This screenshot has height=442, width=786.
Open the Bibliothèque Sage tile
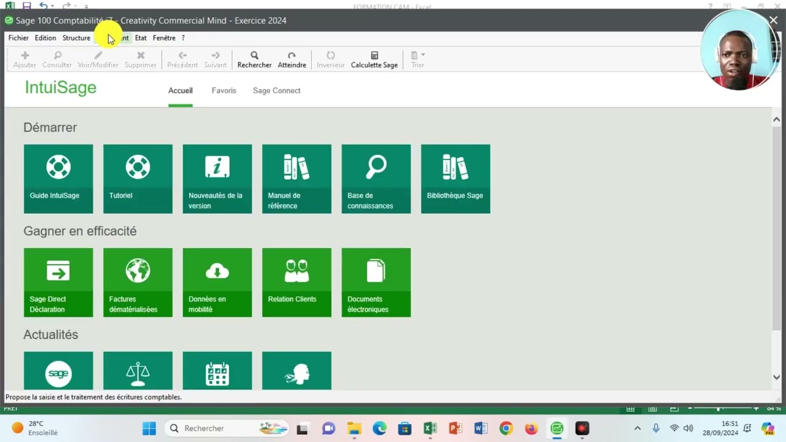coord(456,179)
